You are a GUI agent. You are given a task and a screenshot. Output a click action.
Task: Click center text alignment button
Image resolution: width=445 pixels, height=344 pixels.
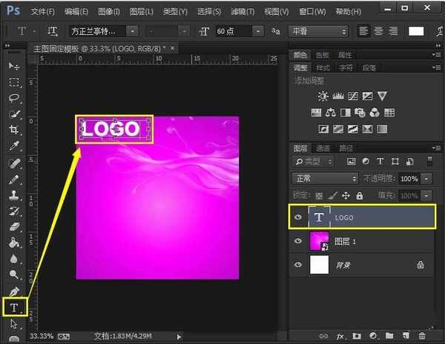pyautogui.click(x=380, y=31)
